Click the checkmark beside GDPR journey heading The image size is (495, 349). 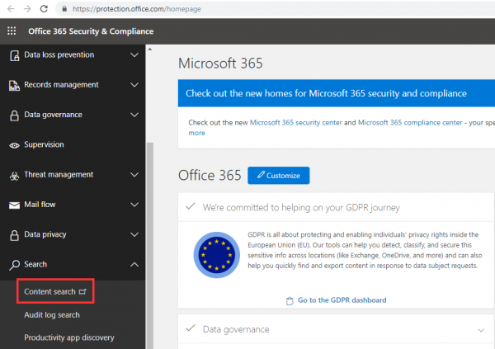191,206
